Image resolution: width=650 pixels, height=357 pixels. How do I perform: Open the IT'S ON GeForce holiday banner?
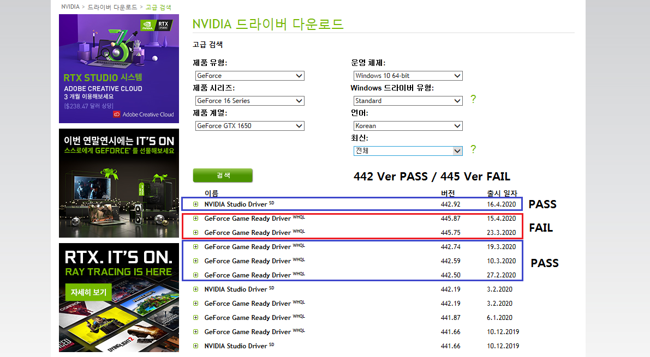(119, 183)
